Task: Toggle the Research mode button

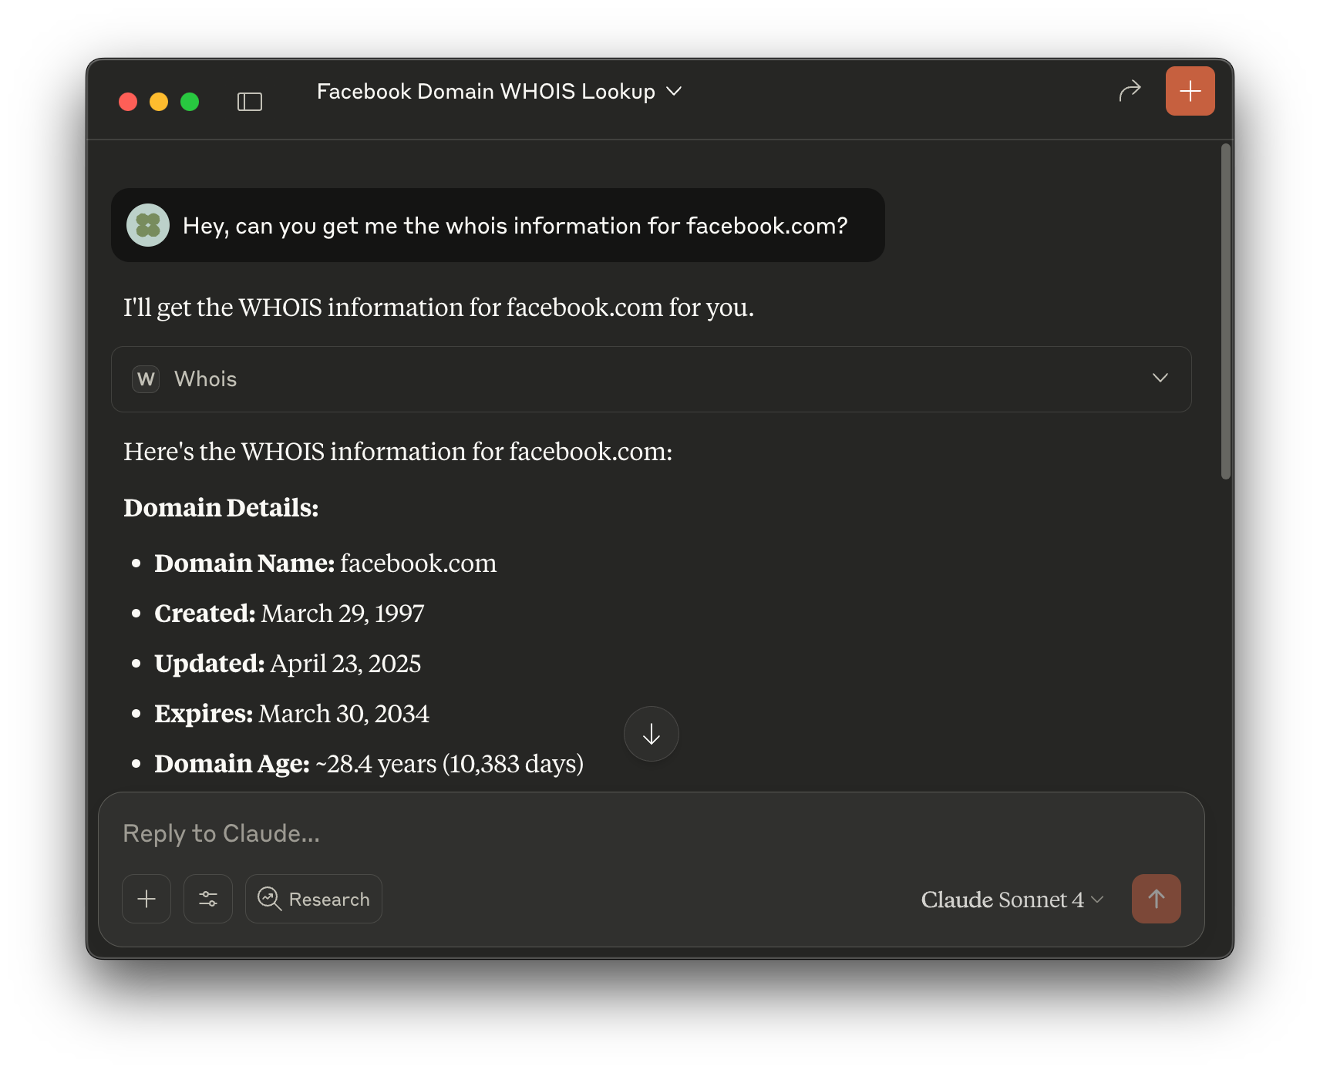Action: (x=314, y=899)
